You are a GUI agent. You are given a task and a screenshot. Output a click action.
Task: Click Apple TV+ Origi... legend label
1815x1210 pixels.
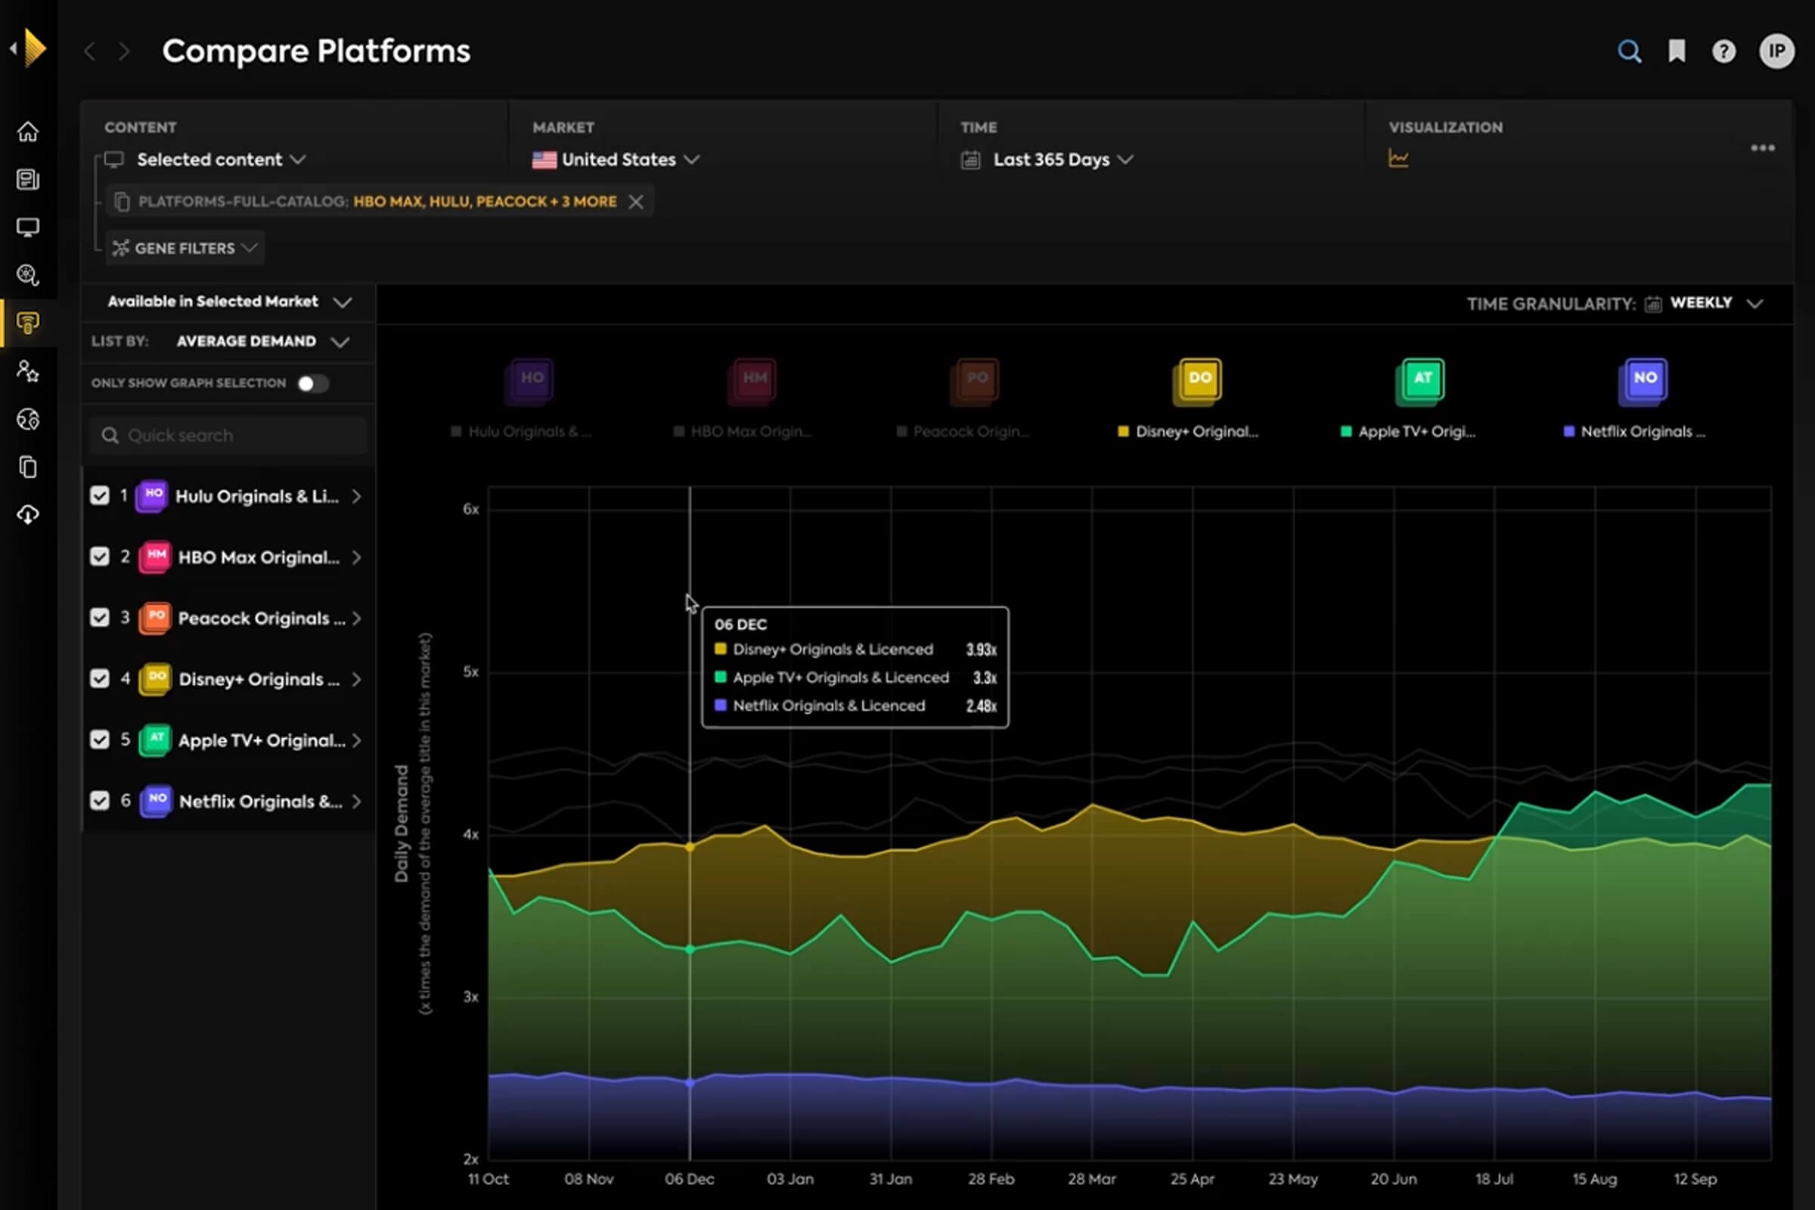(x=1416, y=431)
